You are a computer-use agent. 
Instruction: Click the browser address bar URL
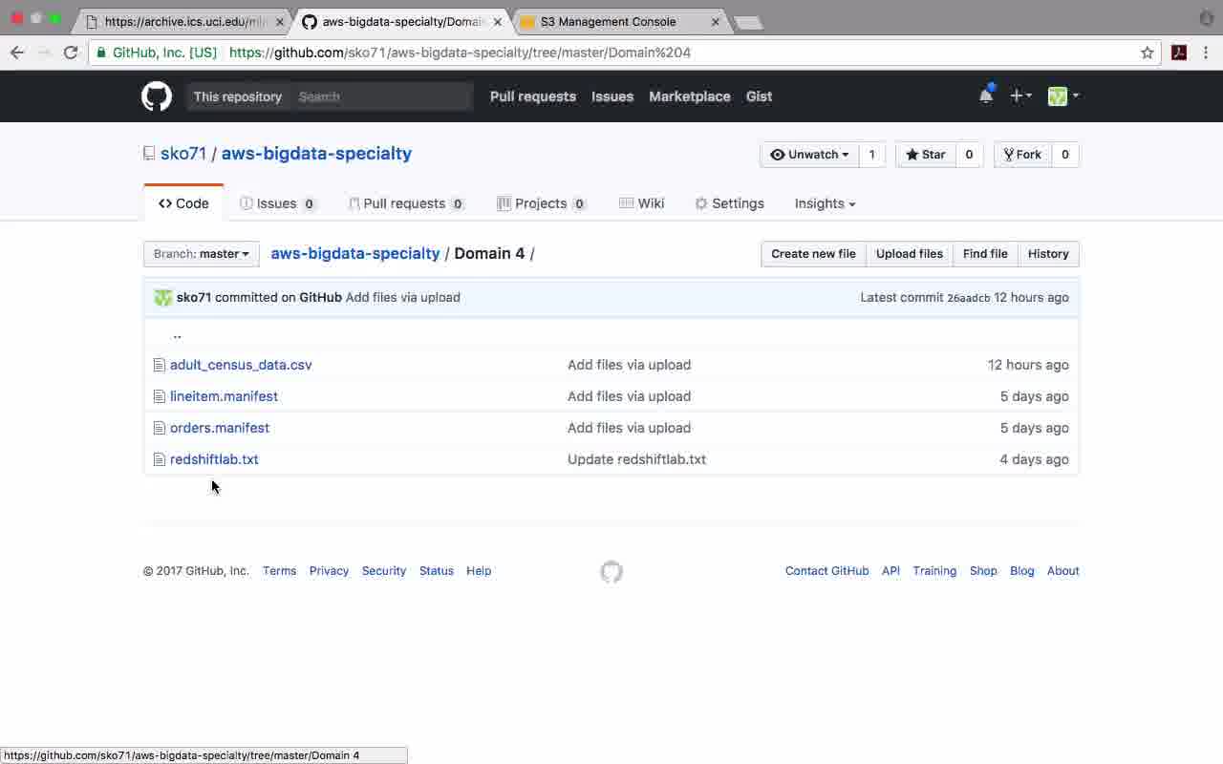pyautogui.click(x=460, y=53)
